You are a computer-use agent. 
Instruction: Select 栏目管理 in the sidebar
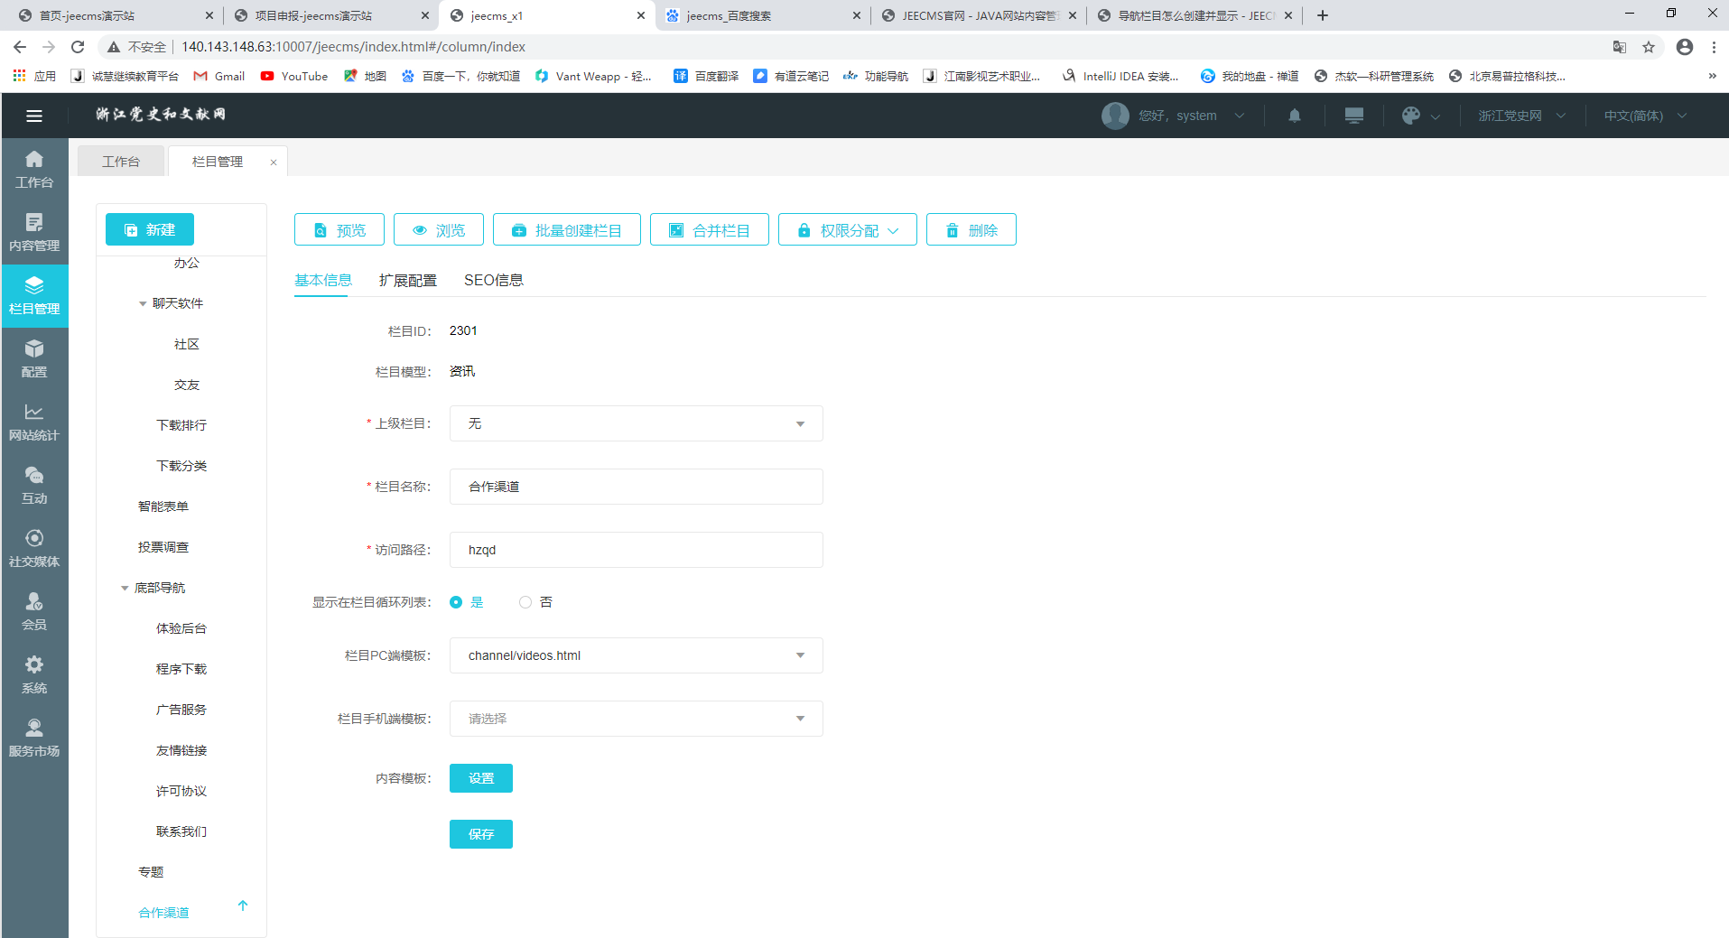click(x=34, y=296)
